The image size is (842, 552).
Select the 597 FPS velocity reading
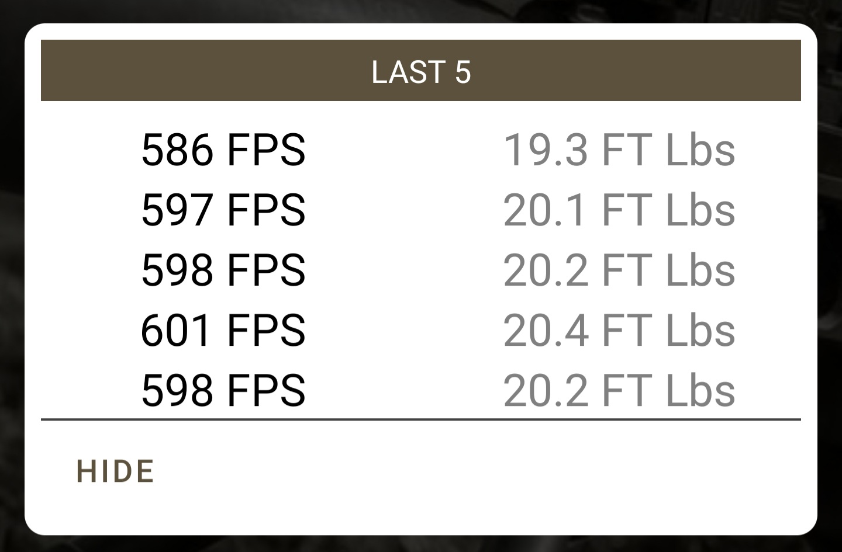[x=223, y=210]
